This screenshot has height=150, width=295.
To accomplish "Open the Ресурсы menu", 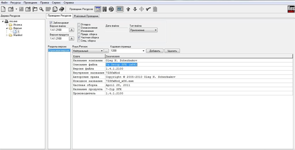I will [x=16, y=3].
